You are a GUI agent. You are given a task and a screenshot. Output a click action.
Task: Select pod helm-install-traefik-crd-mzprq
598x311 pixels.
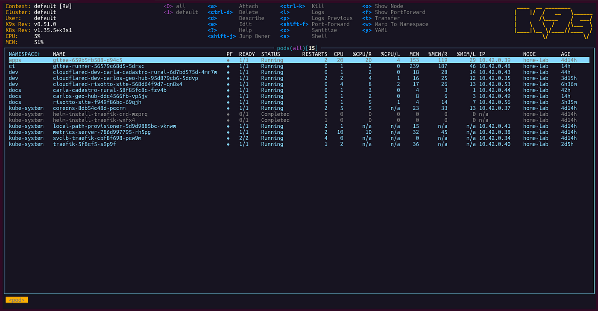(x=299, y=114)
